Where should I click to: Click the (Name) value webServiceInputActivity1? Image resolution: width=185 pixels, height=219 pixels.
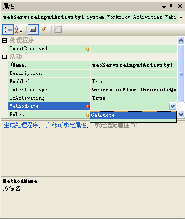click(x=132, y=65)
